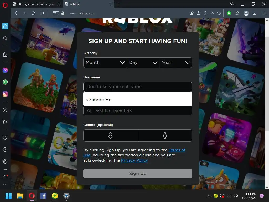269x202 pixels.
Task: Open sidebar three-dots more menu
Action: 5,184
